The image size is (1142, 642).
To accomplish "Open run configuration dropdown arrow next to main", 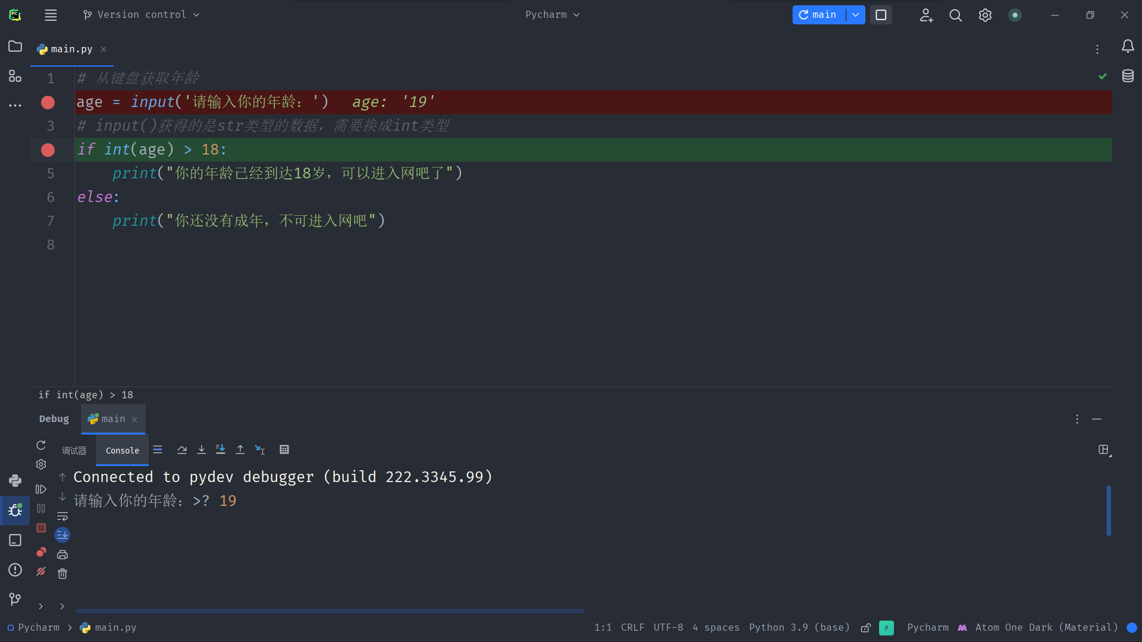I will (x=855, y=15).
